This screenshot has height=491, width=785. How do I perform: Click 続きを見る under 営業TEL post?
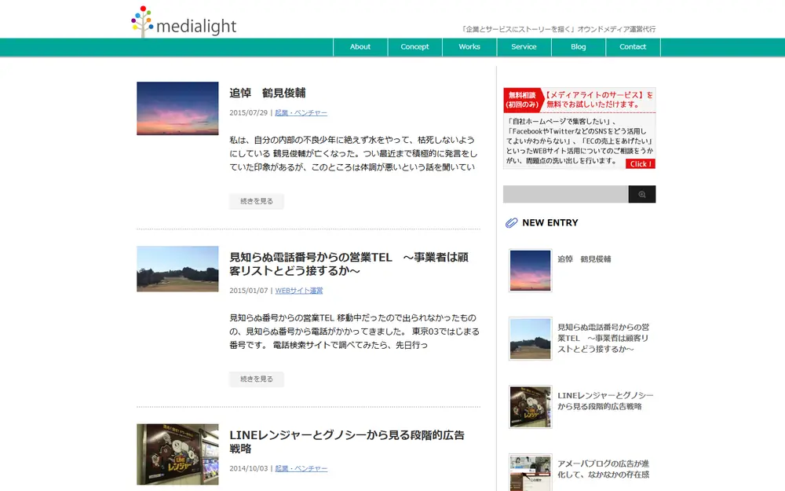coord(257,379)
